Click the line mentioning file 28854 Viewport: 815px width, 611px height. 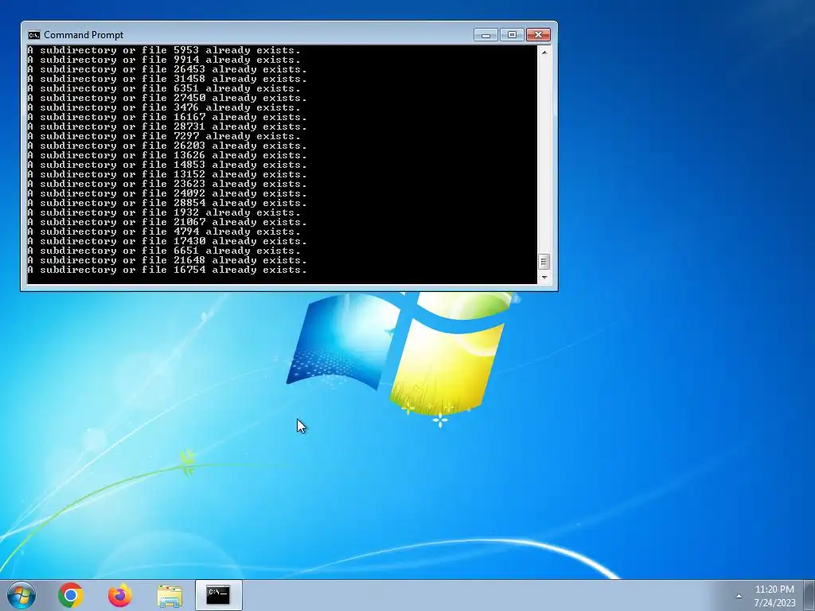(167, 203)
